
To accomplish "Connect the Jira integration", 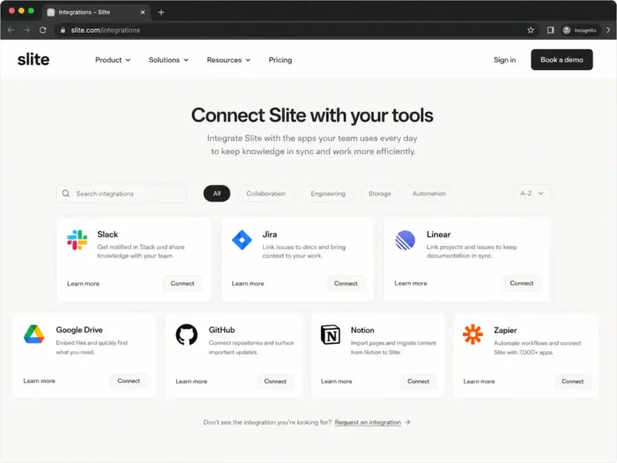I will [x=345, y=283].
